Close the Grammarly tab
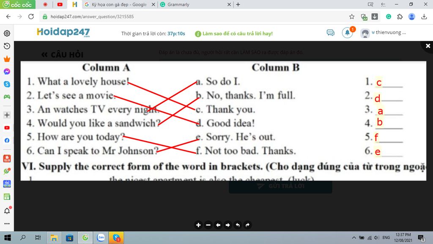The width and height of the screenshot is (433, 244). [x=229, y=4]
